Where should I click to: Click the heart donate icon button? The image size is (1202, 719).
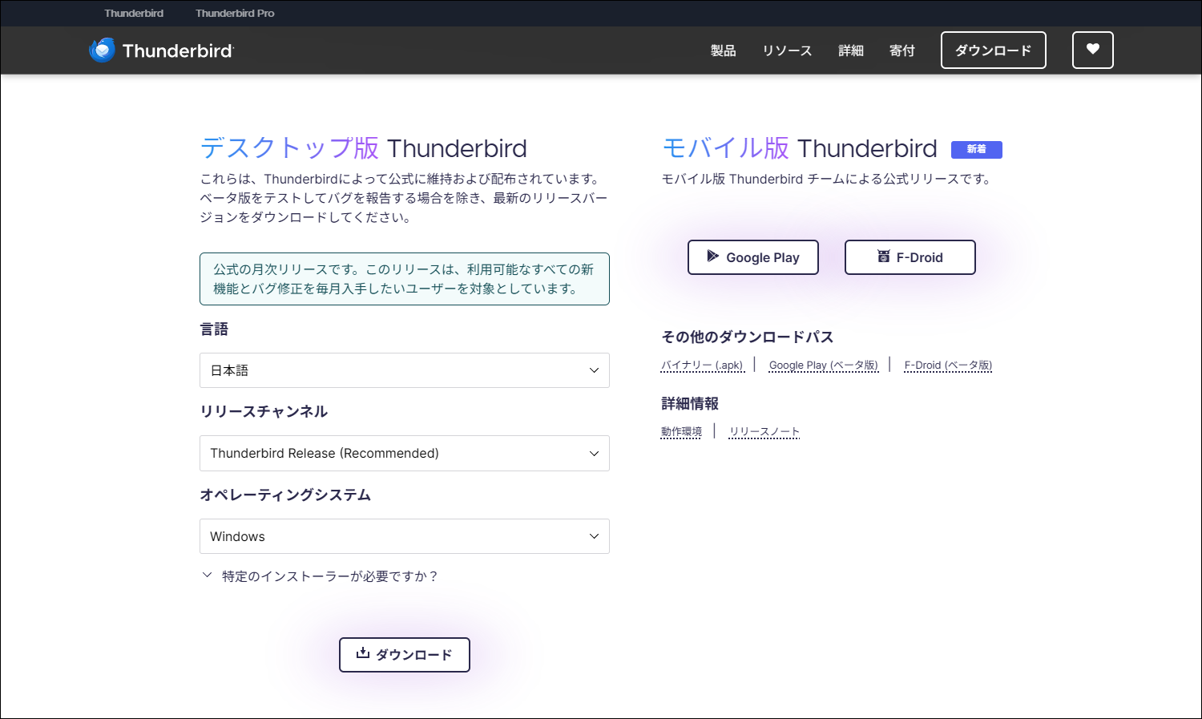(1092, 50)
